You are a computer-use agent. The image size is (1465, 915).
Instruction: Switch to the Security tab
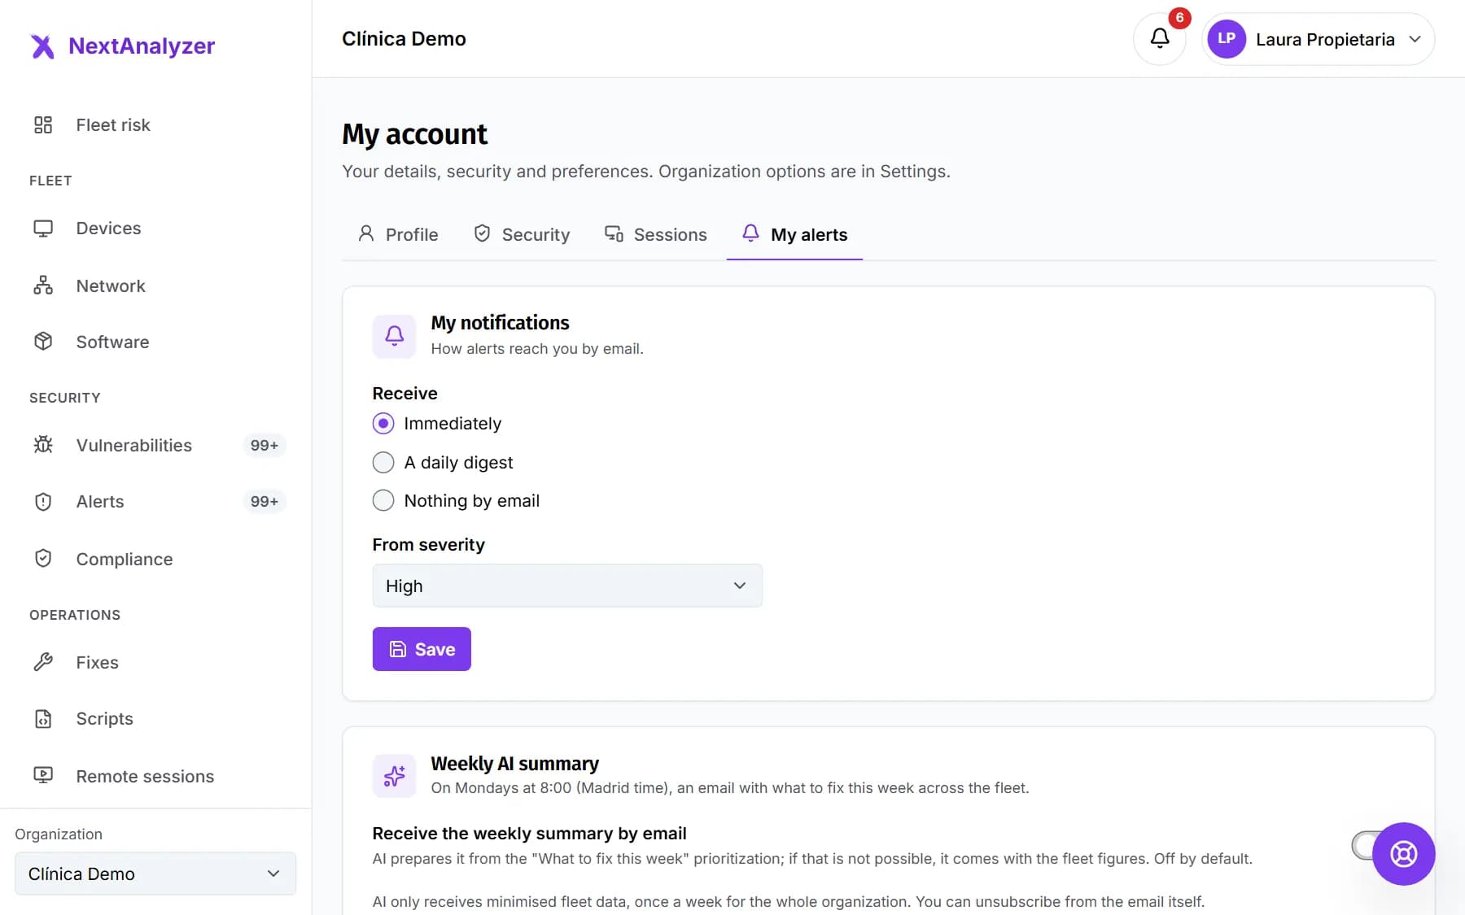tap(522, 234)
